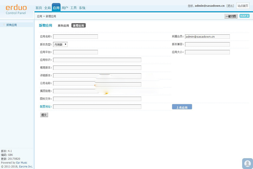Select the 用户 navigation tab
This screenshot has width=253, height=169.
pyautogui.click(x=65, y=8)
